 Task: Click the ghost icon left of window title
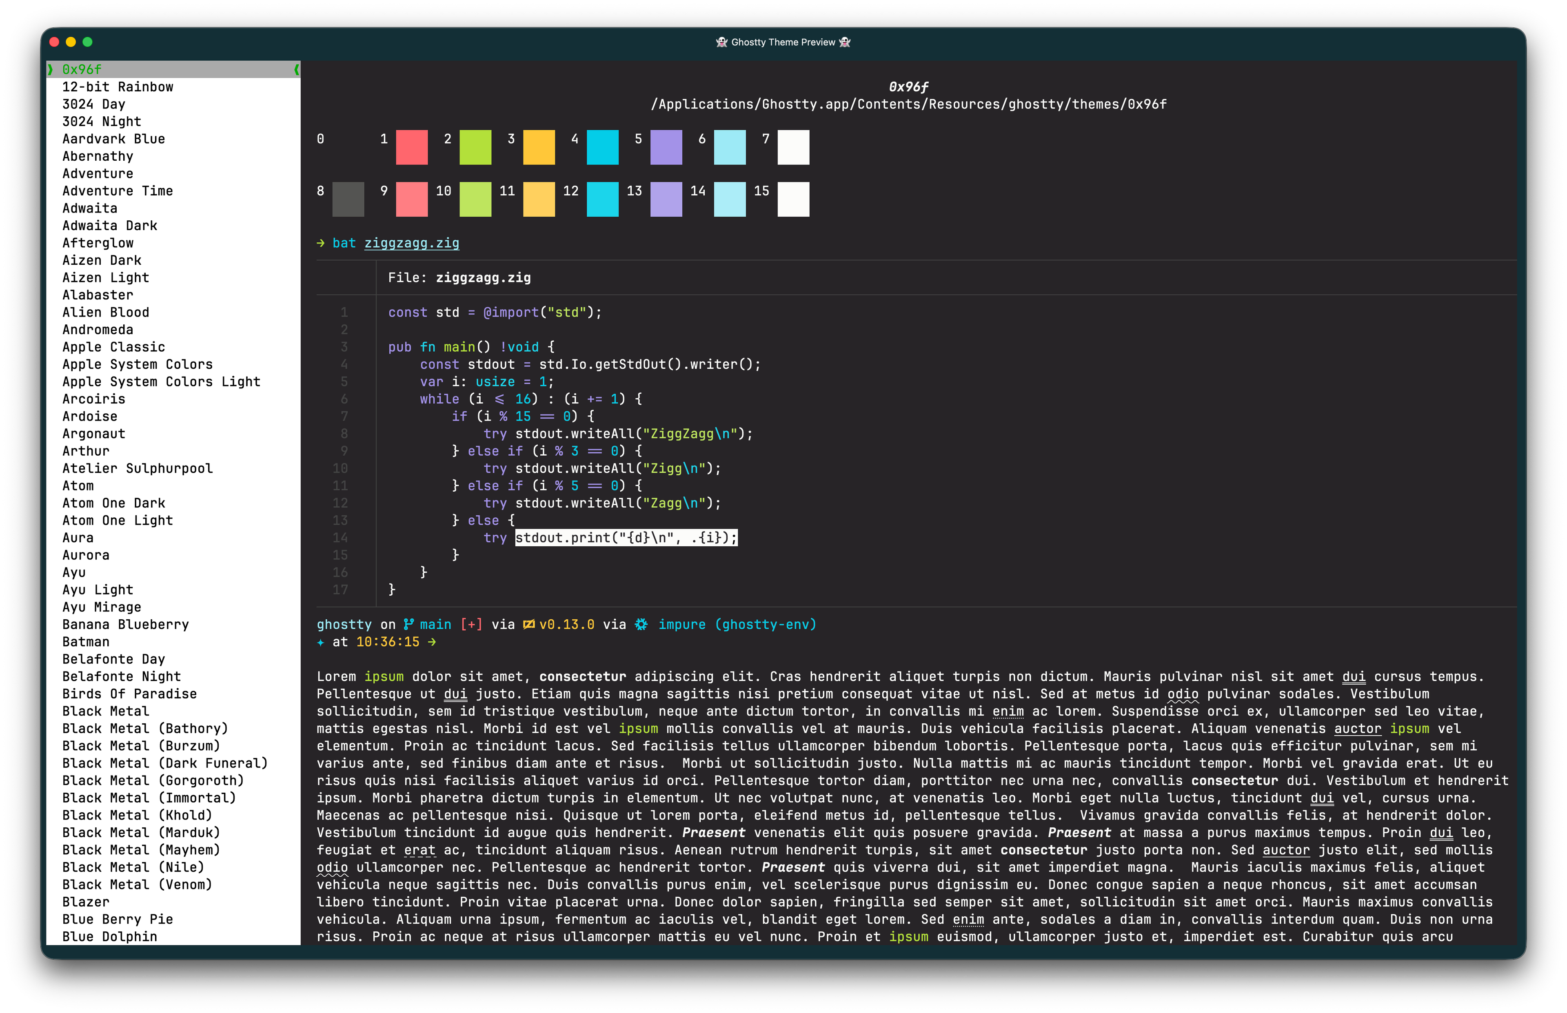click(x=721, y=42)
